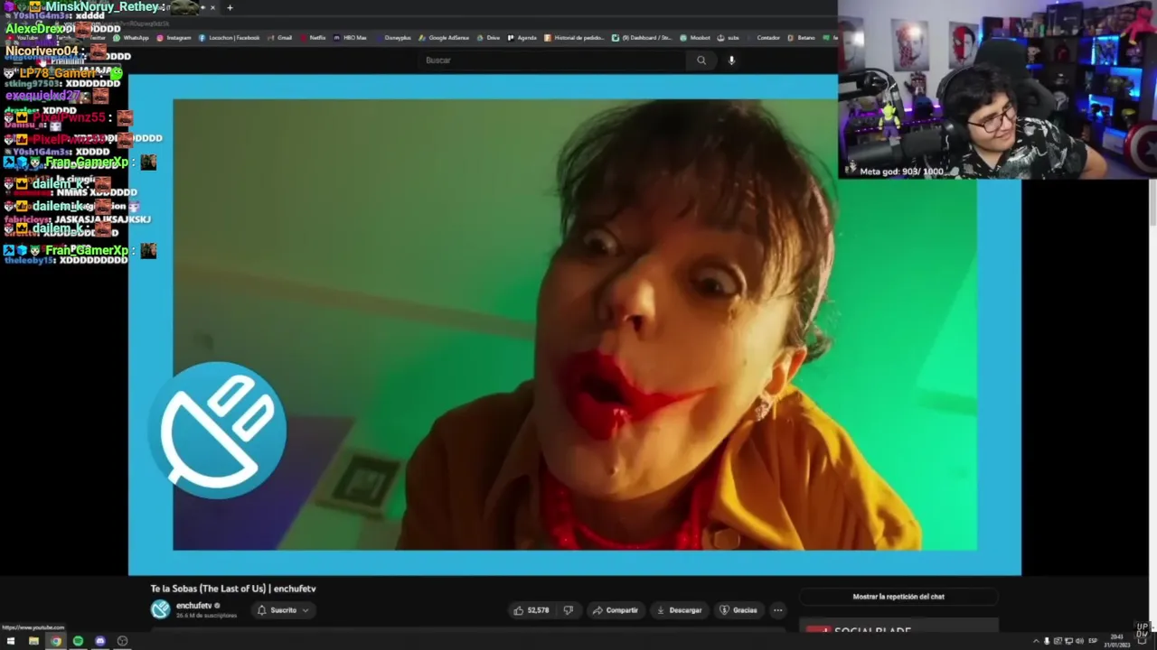This screenshot has height=650, width=1157.
Task: Click the ESP language indicator in tray
Action: (1094, 641)
